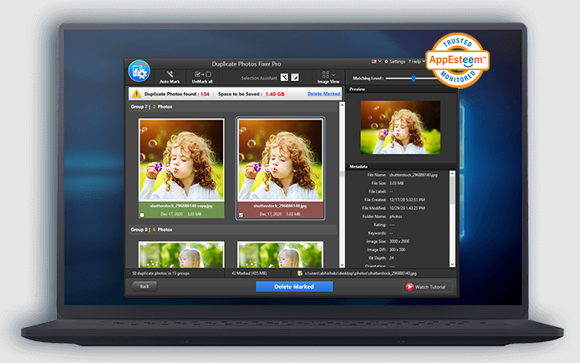Click the File Size value 3.03 MB
This screenshot has width=580, height=363.
pyautogui.click(x=396, y=183)
